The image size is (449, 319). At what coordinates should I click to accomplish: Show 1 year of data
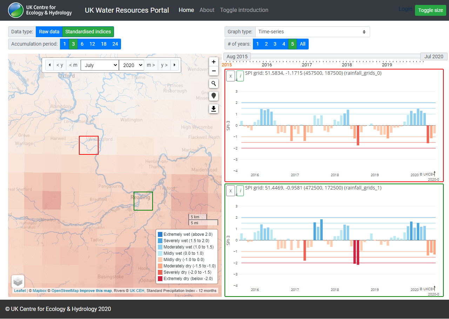coord(257,44)
